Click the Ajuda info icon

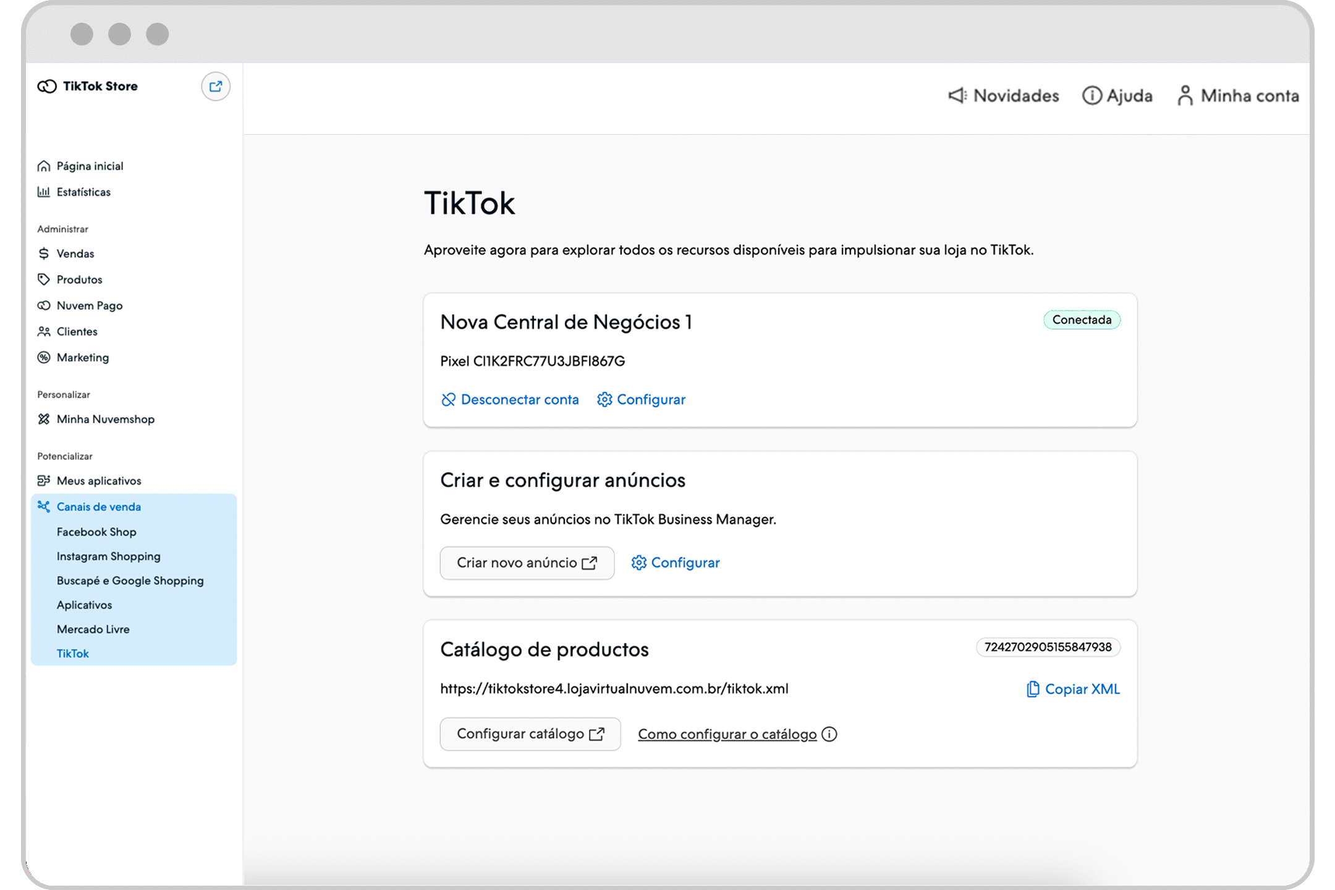[x=1091, y=96]
